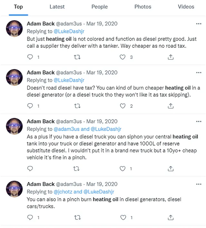206x228 pixels.
Task: Like the 'Way cheaper as no road tax' tweet
Action: pyautogui.click(x=123, y=57)
